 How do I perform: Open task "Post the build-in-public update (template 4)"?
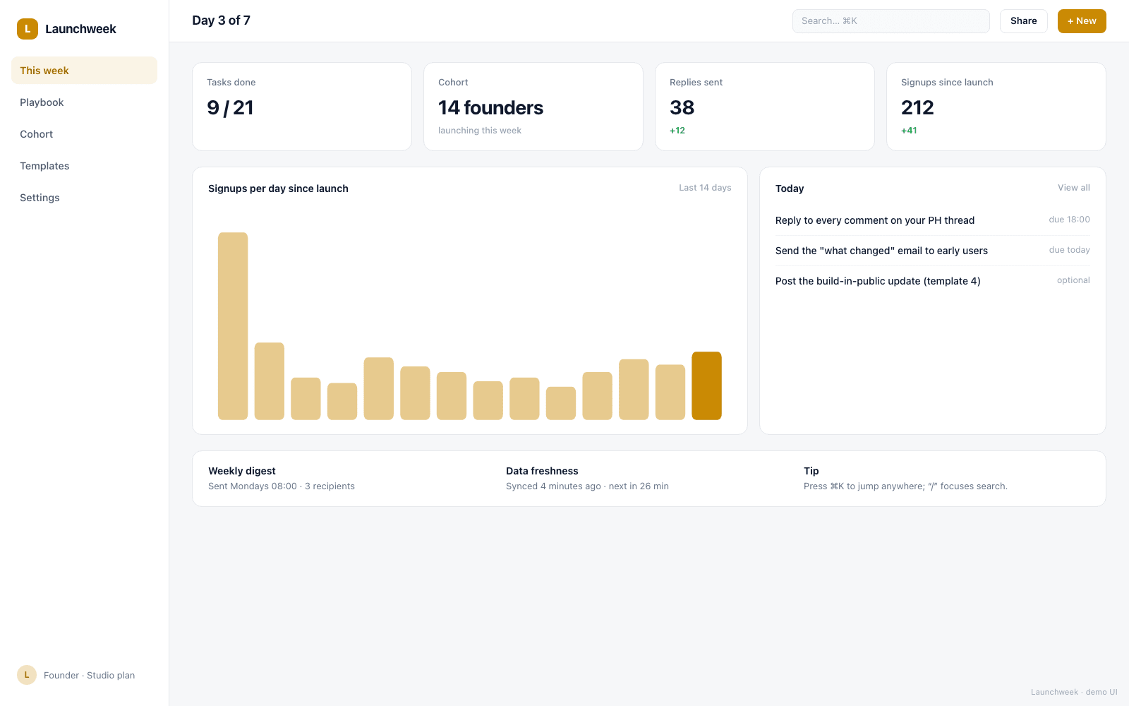(933, 281)
